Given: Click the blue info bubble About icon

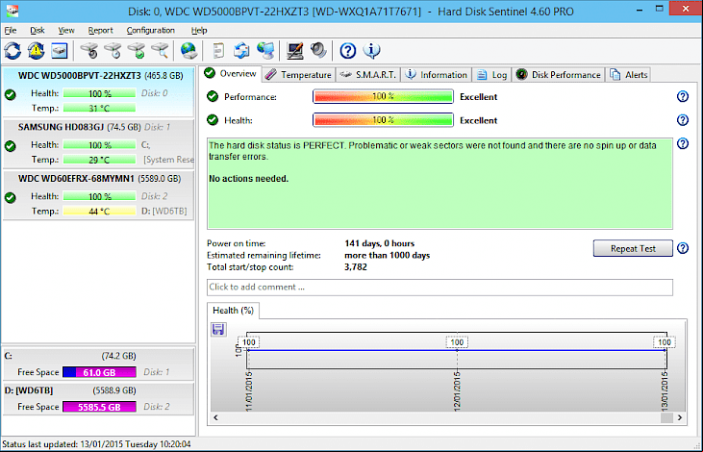Looking at the screenshot, I should 371,51.
